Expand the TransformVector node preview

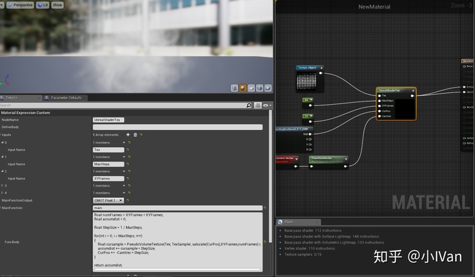346,159
